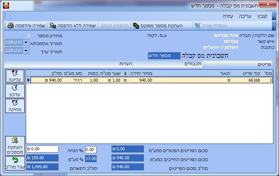279x176 pixels.
Task: Click the מחיר יחידה column header
Action: point(141,73)
